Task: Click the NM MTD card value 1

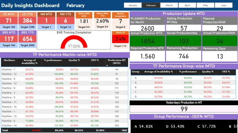Action: 46,21
